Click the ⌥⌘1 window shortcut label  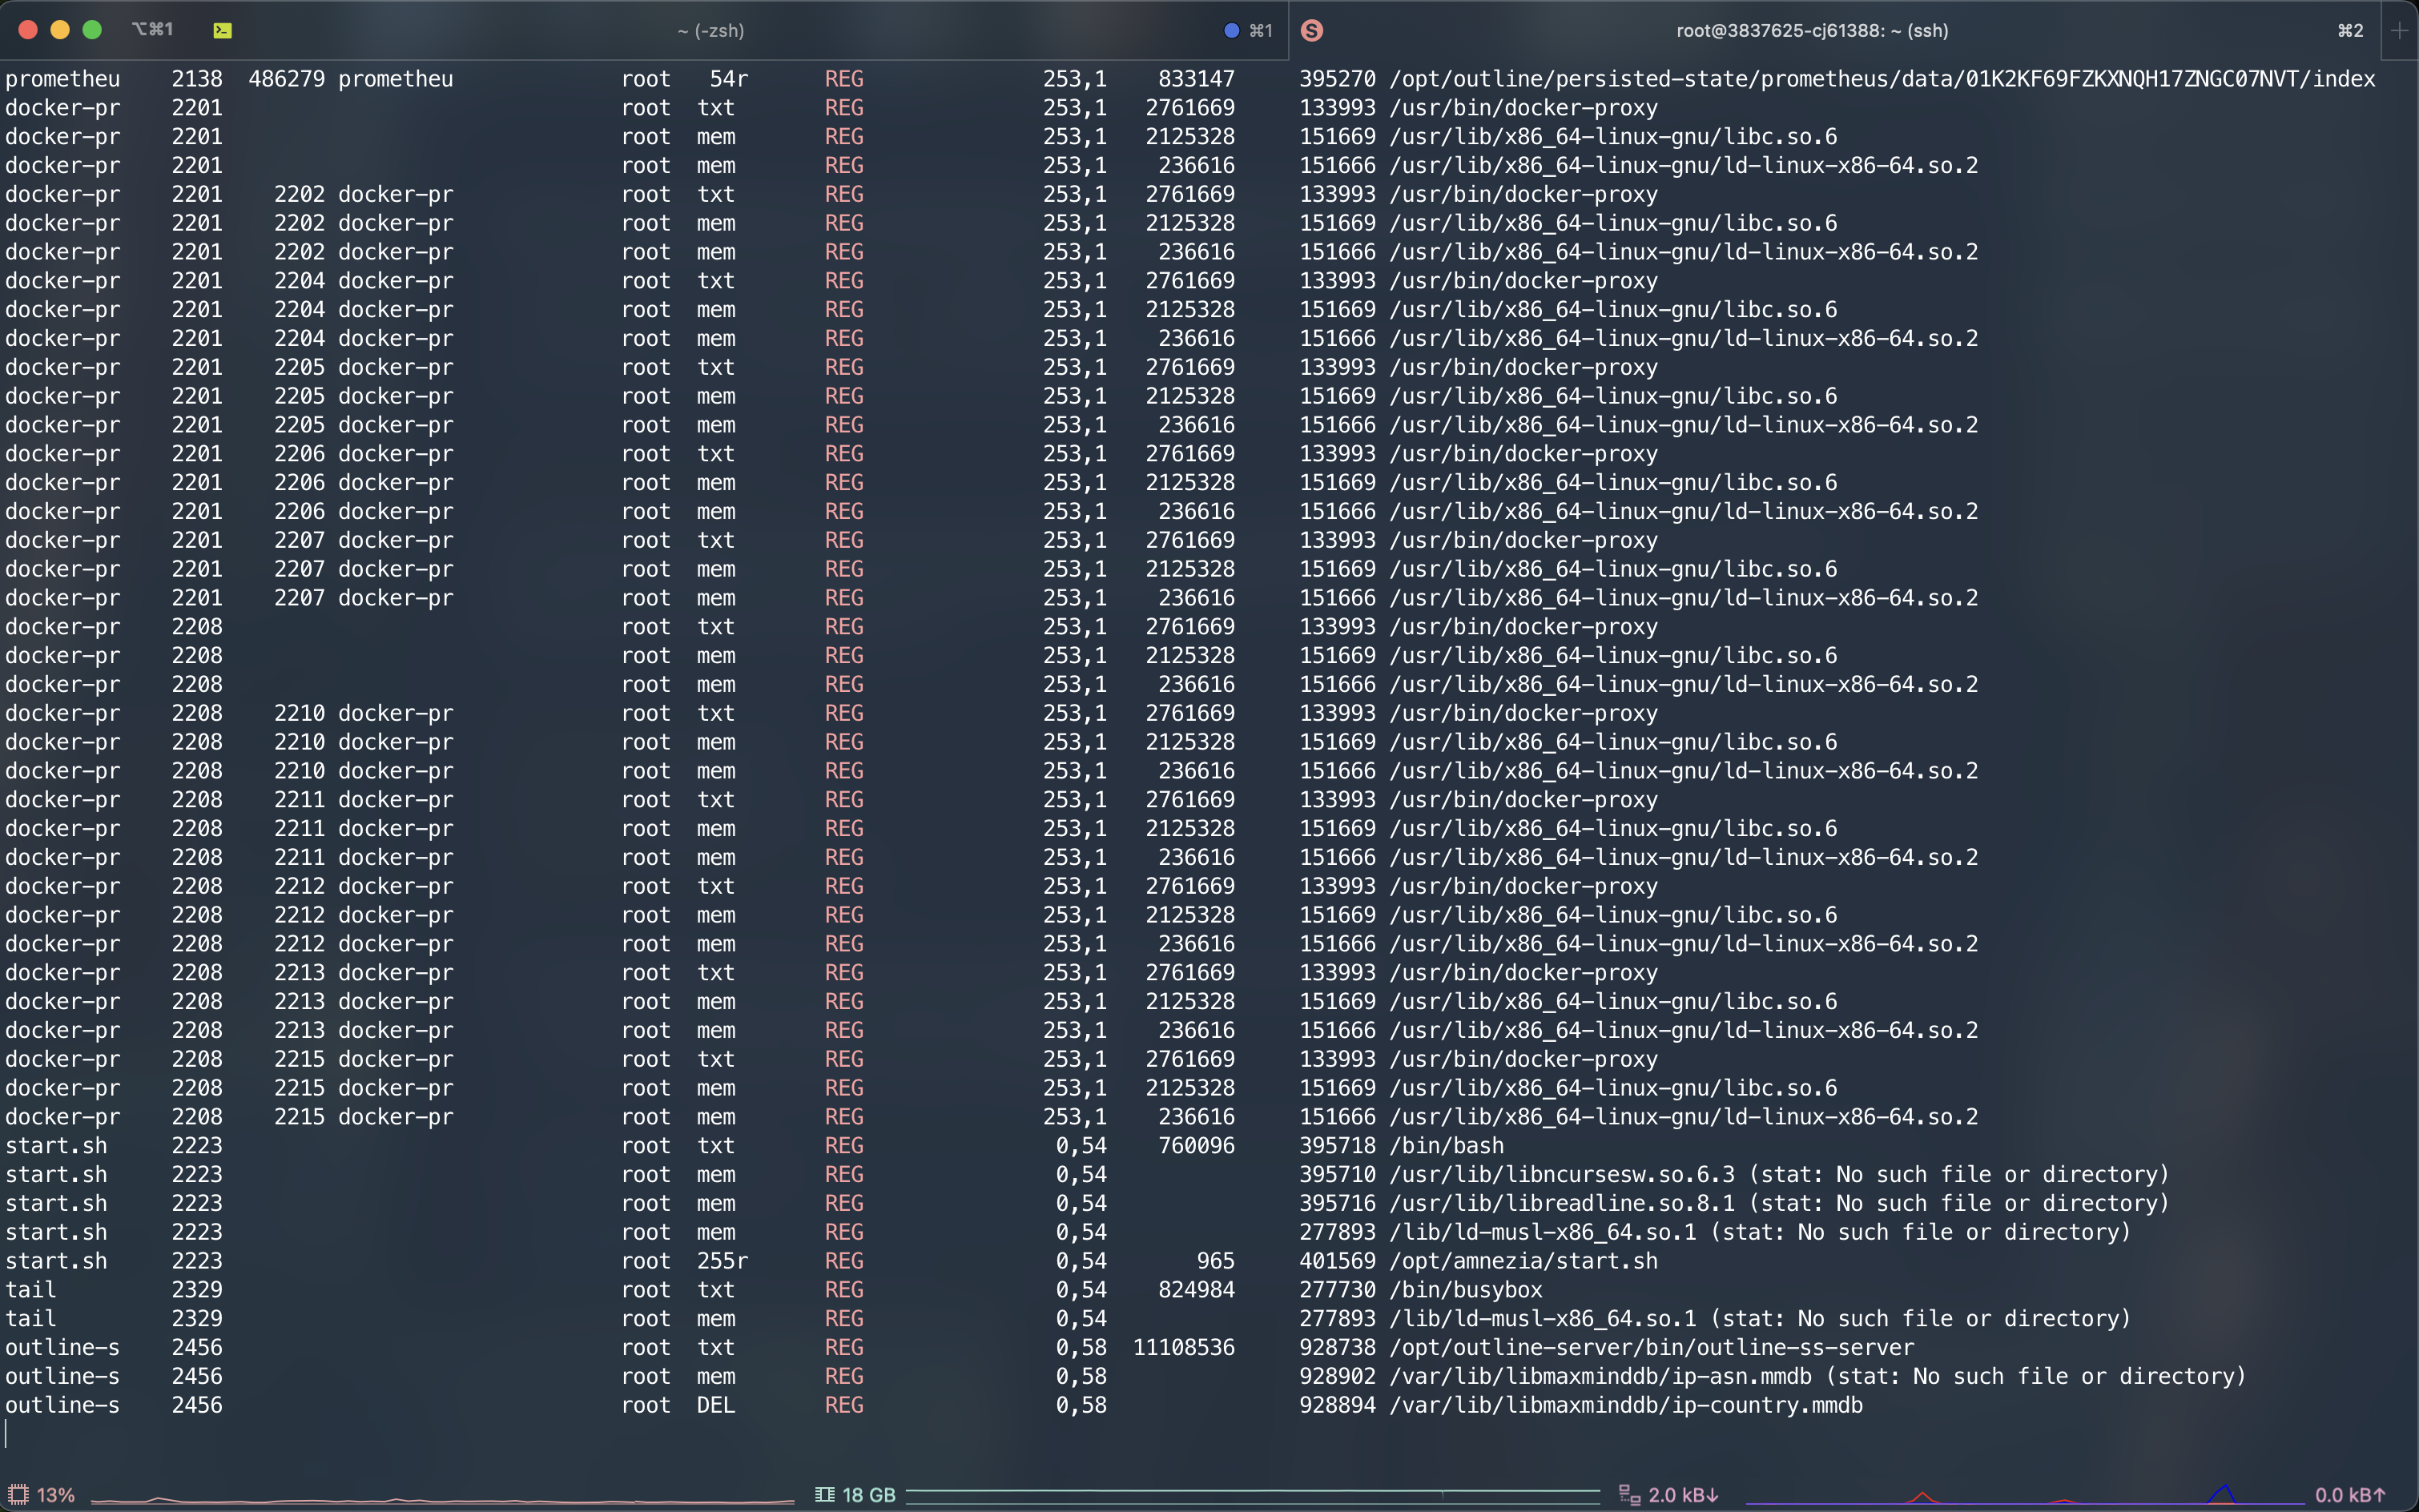click(152, 30)
